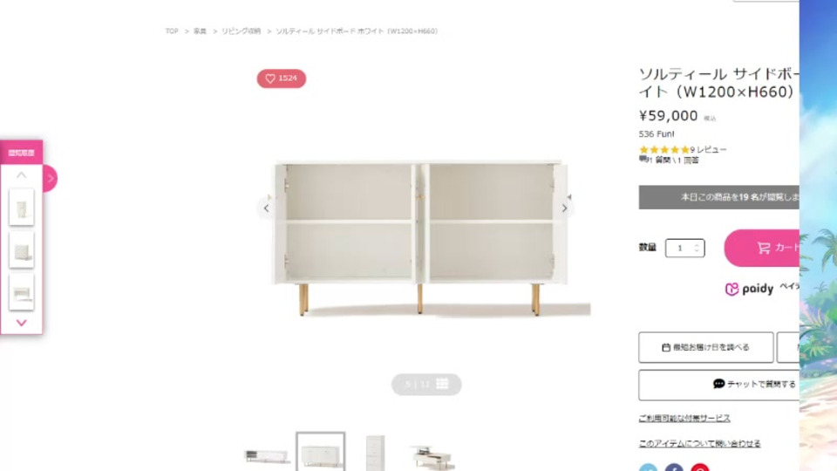Collapse the pink browsing history side panel
Image resolution: width=837 pixels, height=471 pixels.
click(50, 178)
